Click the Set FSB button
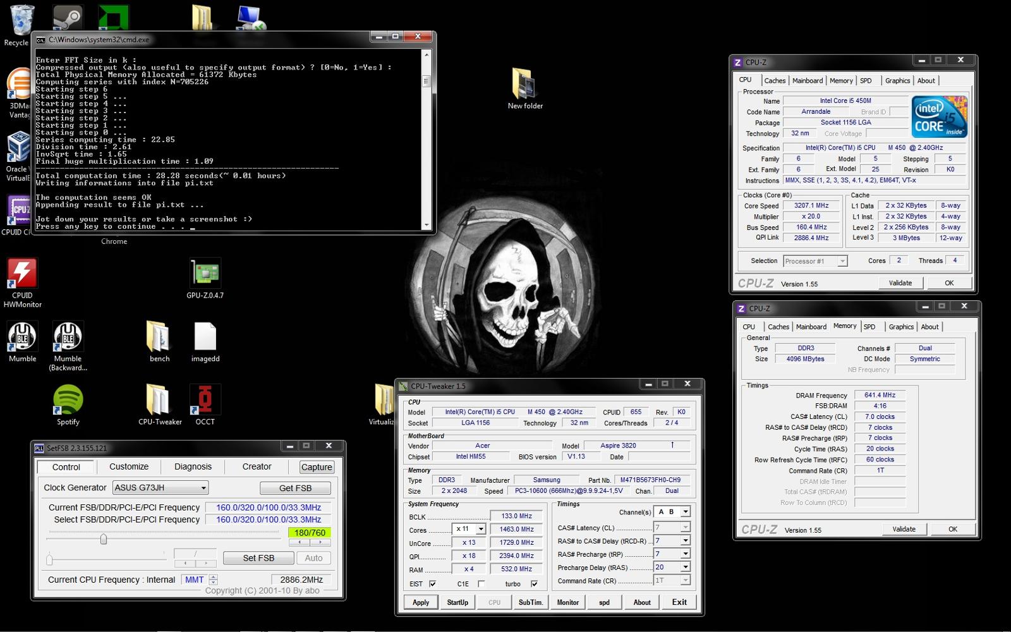This screenshot has width=1011, height=632. tap(258, 558)
